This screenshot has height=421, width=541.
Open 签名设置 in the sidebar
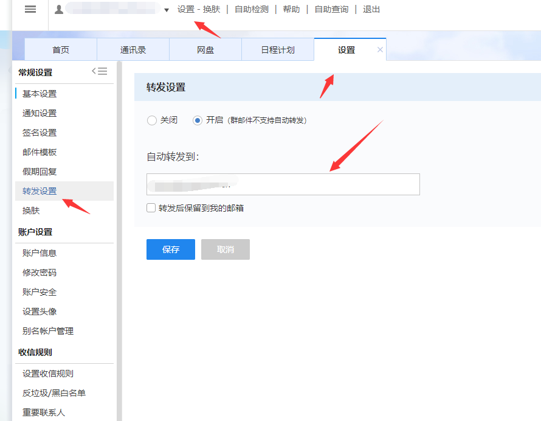pyautogui.click(x=40, y=133)
